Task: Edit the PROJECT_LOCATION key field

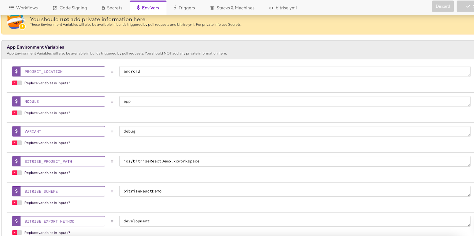Action: click(63, 71)
